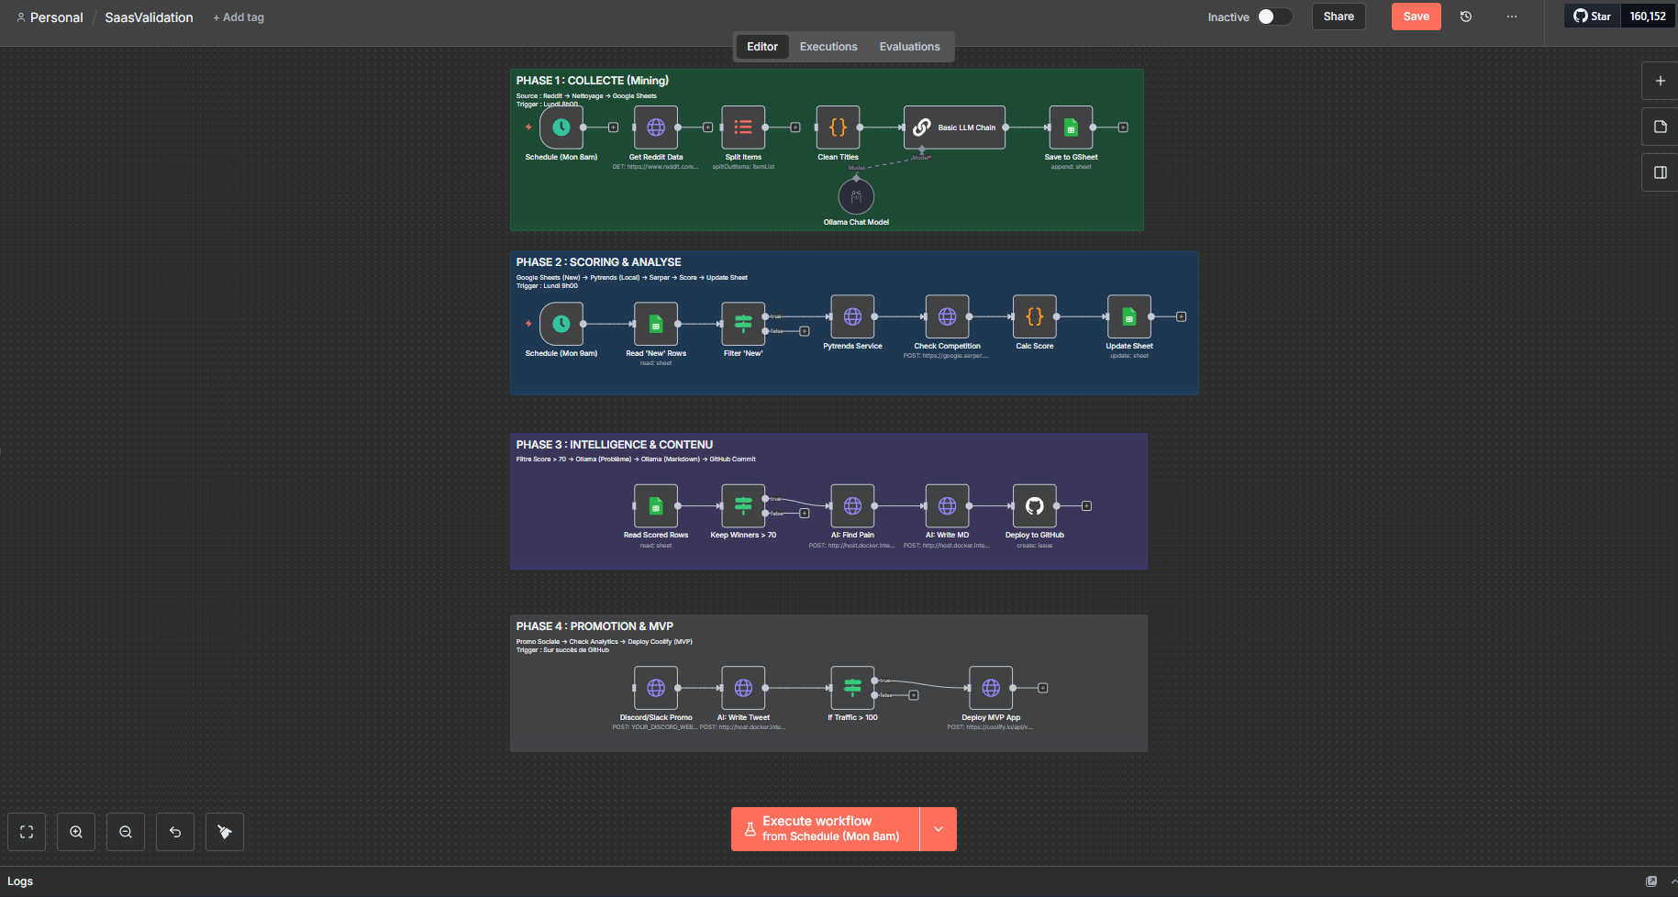
Task: Click the Save to GSheet node
Action: click(1071, 127)
